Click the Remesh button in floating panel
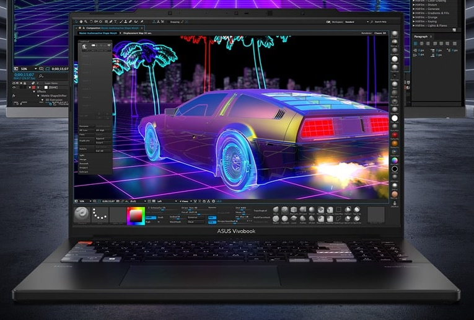This screenshot has height=320, width=474. point(84,163)
